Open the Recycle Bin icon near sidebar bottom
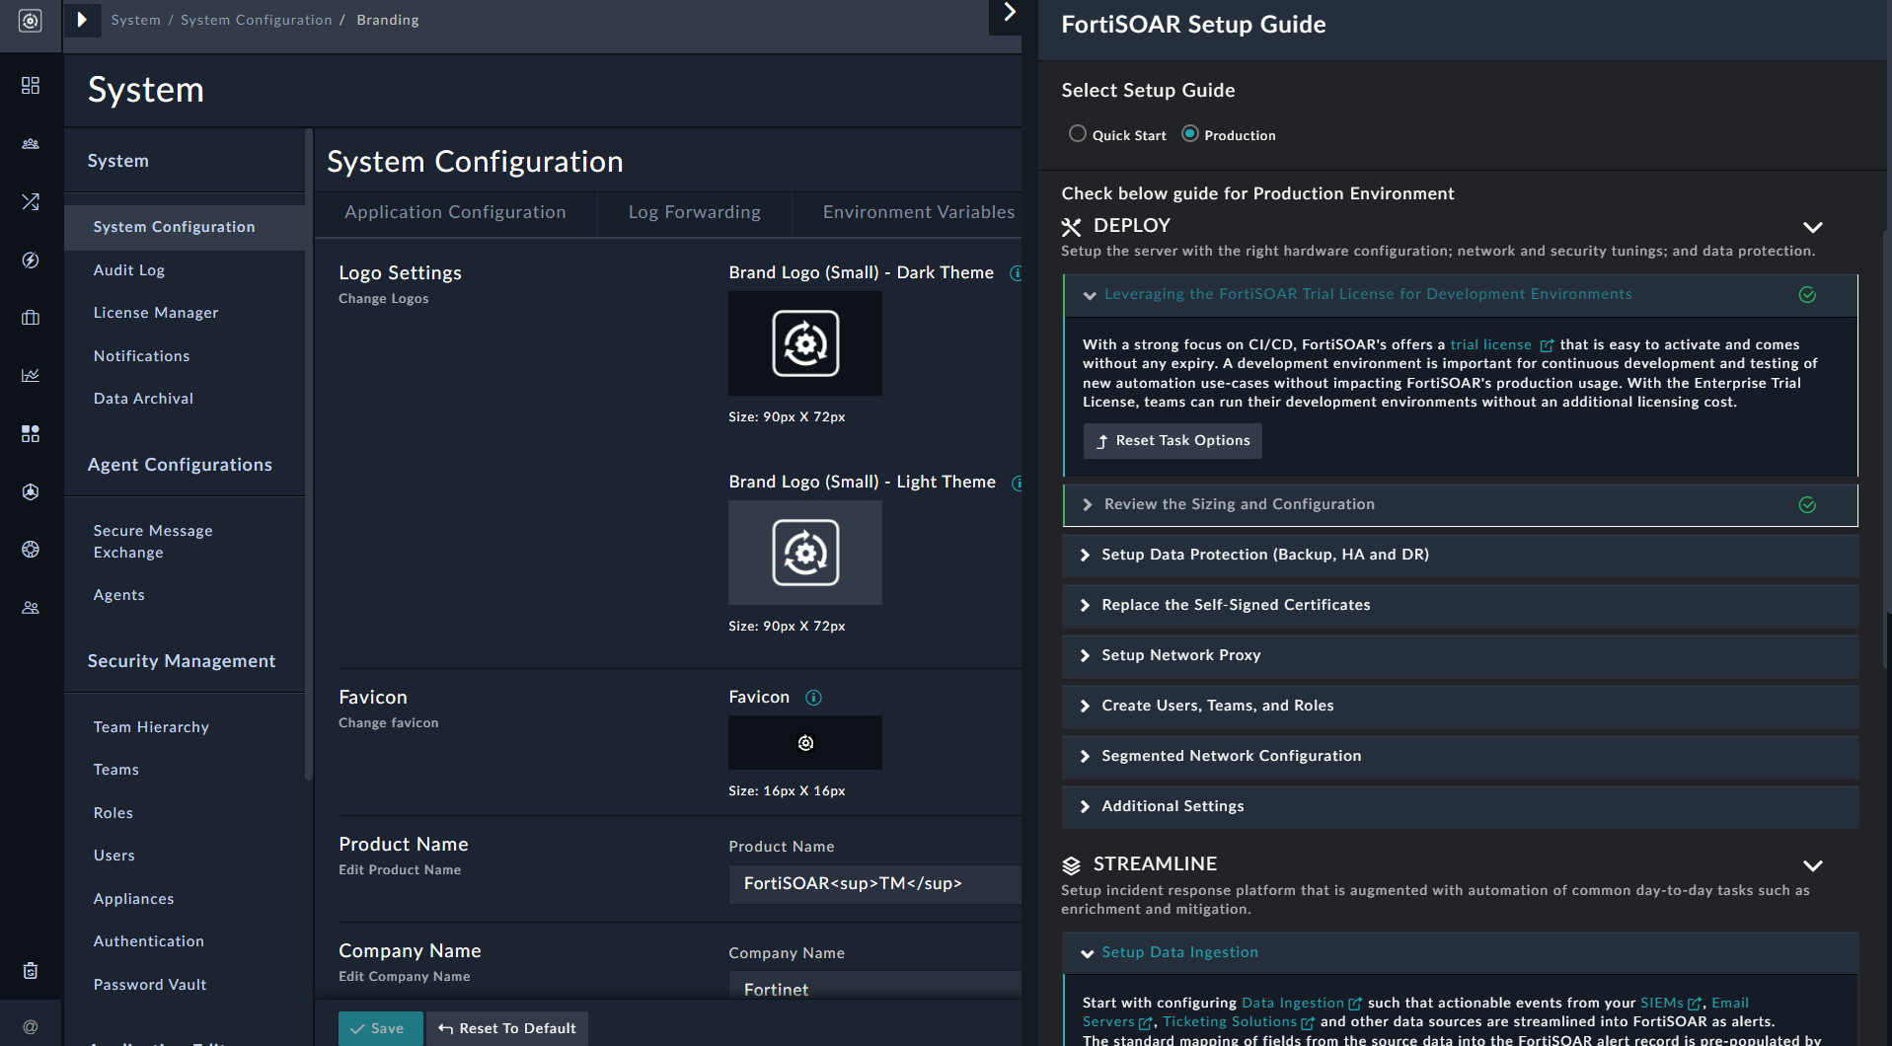The height and width of the screenshot is (1046, 1892). point(30,970)
